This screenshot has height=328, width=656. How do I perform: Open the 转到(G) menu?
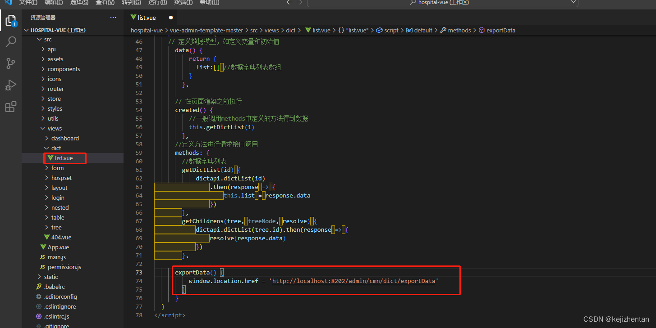coord(131,2)
